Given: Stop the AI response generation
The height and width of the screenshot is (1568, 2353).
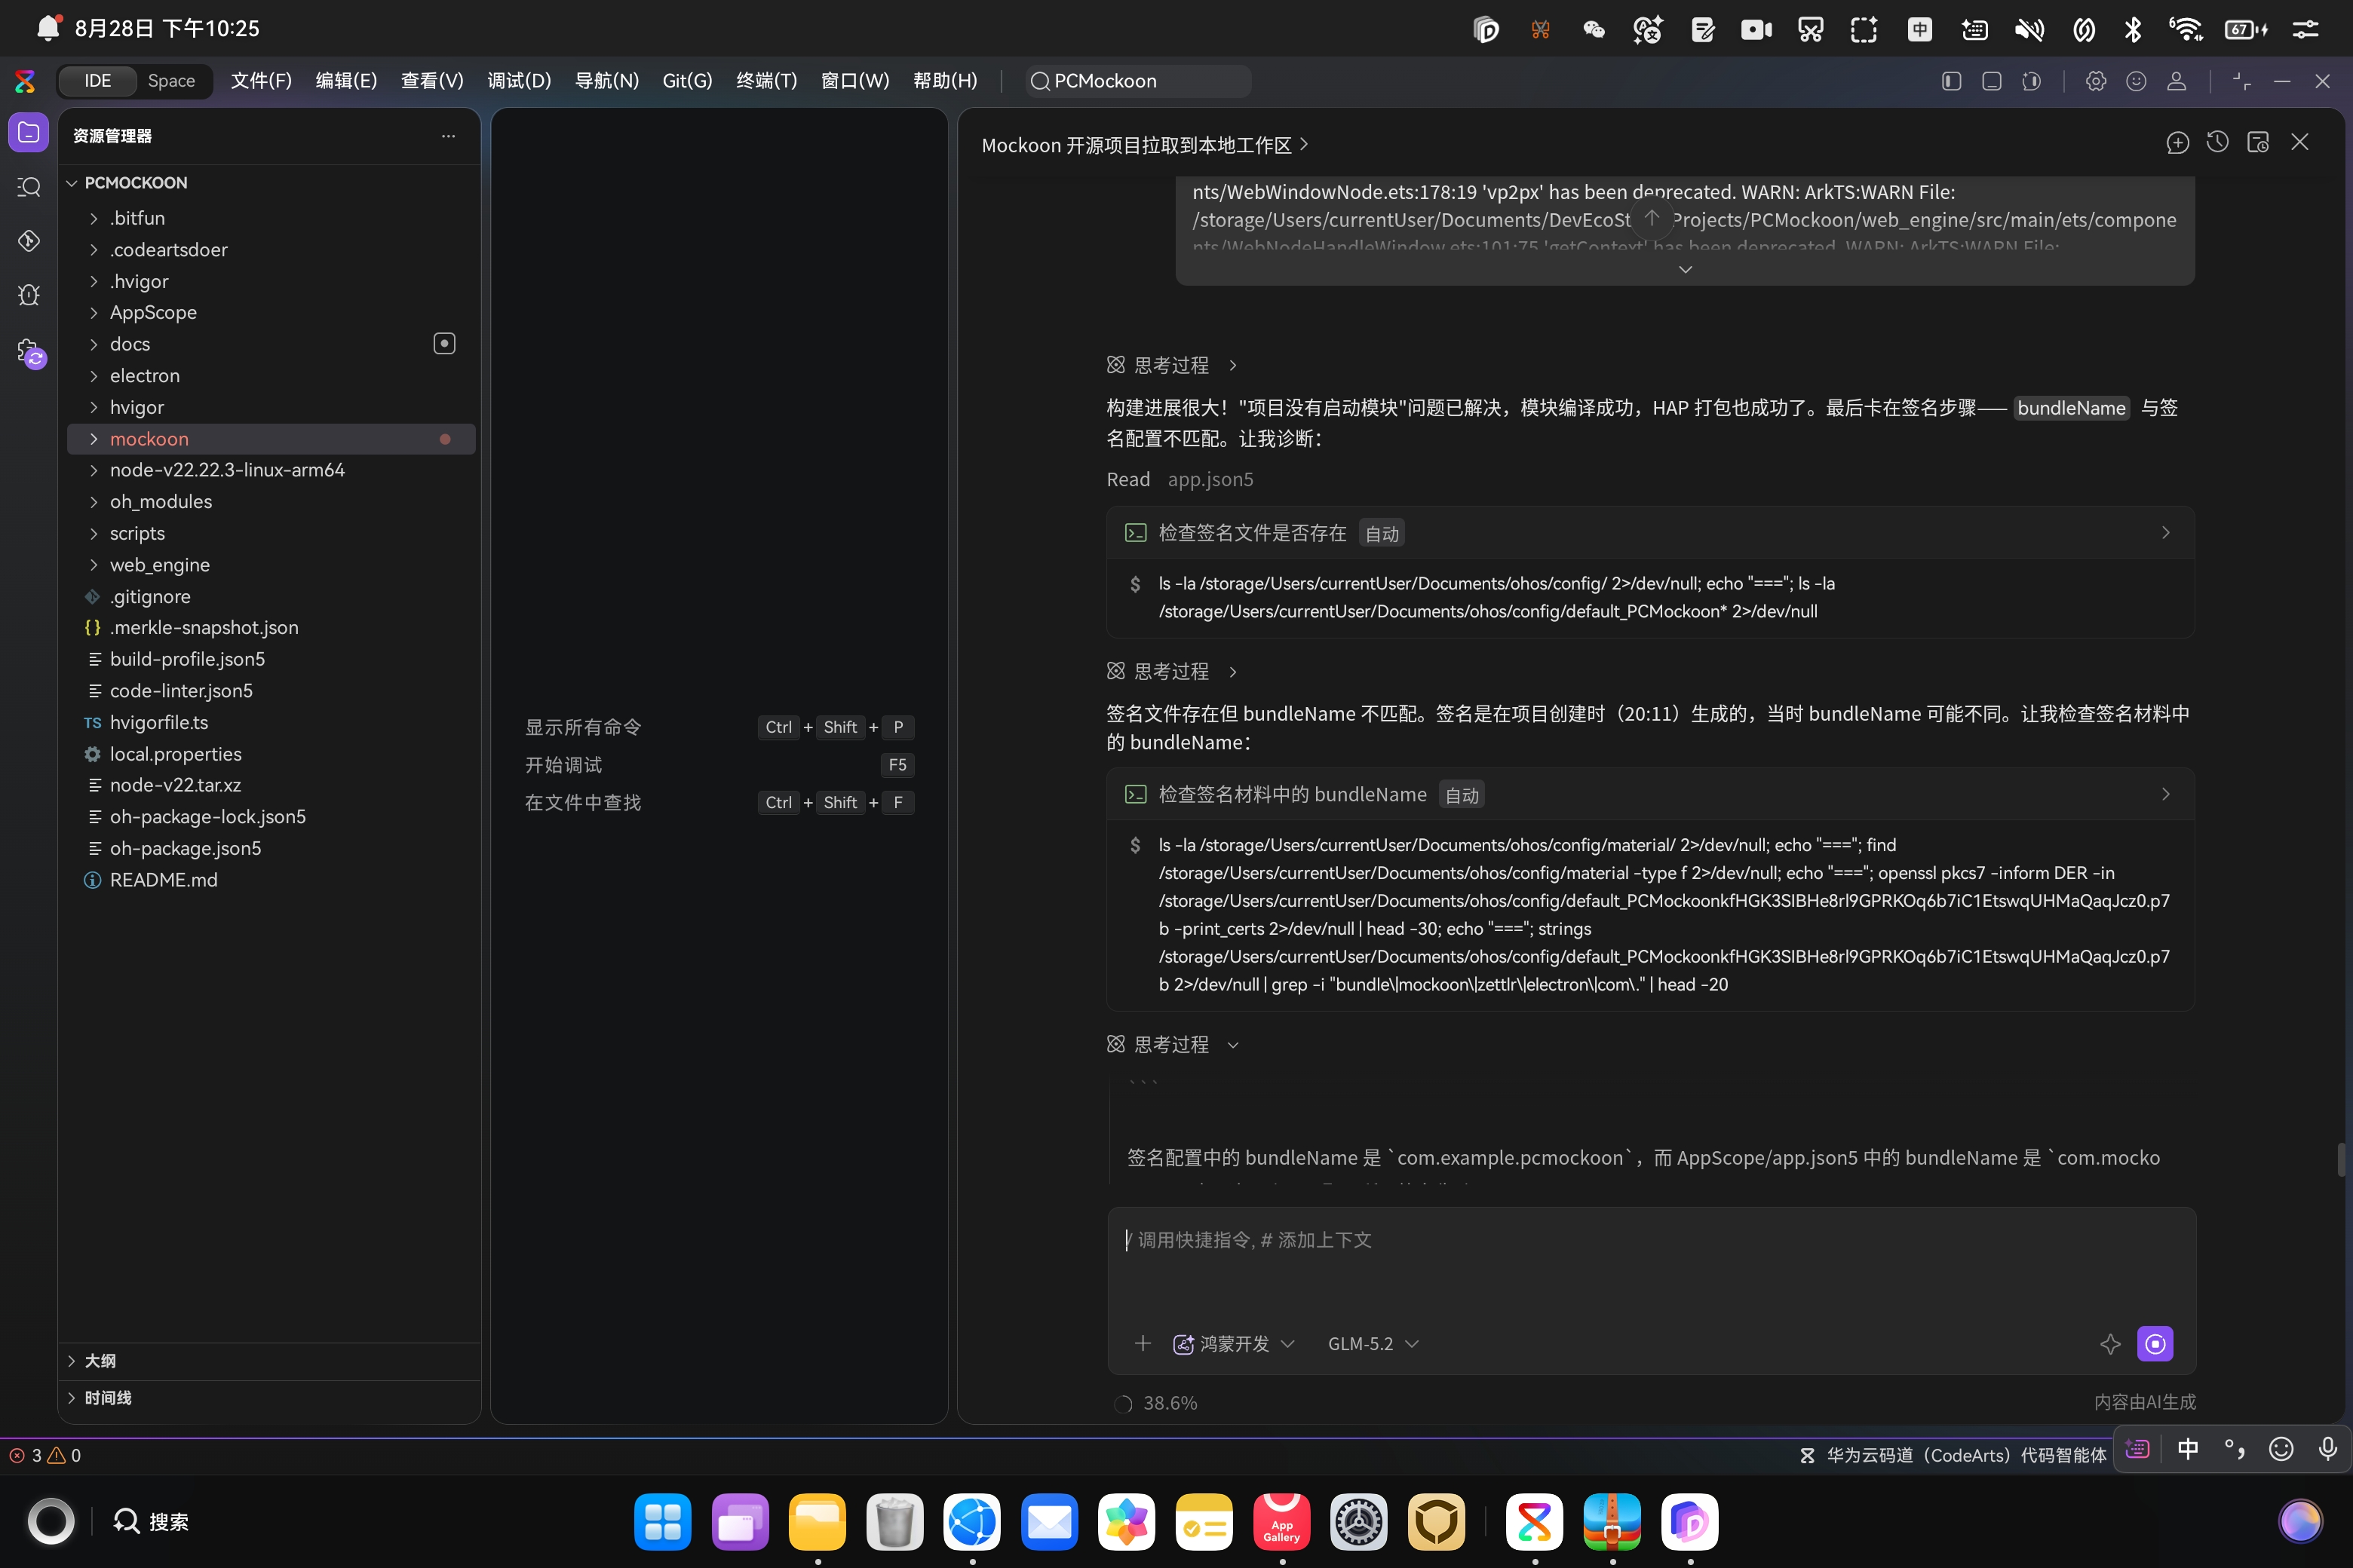Looking at the screenshot, I should tap(2155, 1344).
